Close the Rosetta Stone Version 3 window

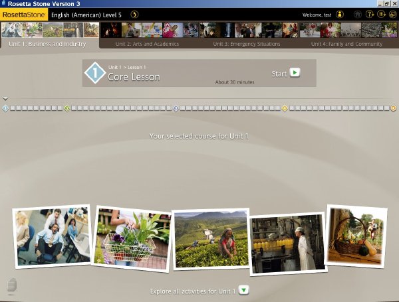click(x=394, y=3)
